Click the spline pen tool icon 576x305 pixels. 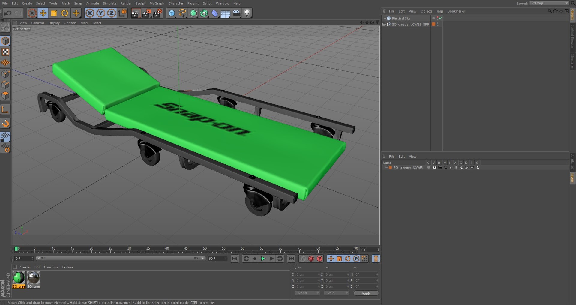point(182,13)
